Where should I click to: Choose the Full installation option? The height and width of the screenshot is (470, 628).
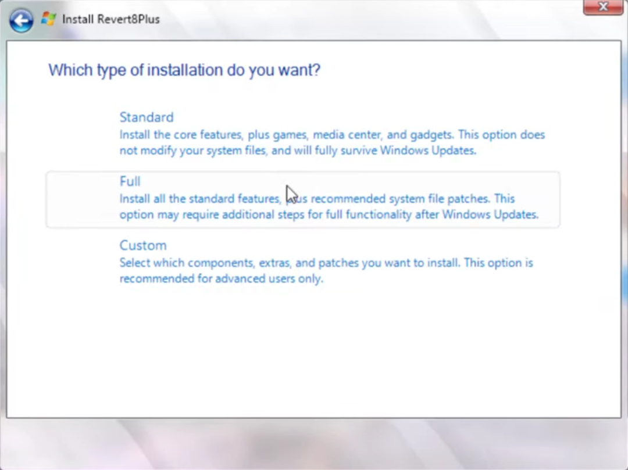[303, 200]
